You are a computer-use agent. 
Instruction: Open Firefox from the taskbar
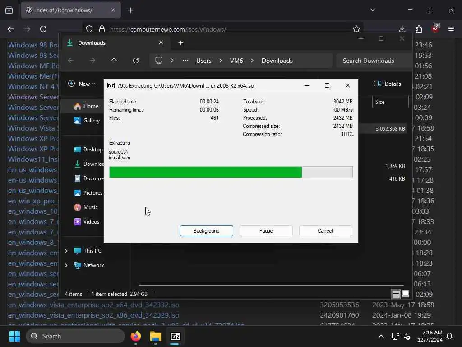[x=136, y=336]
